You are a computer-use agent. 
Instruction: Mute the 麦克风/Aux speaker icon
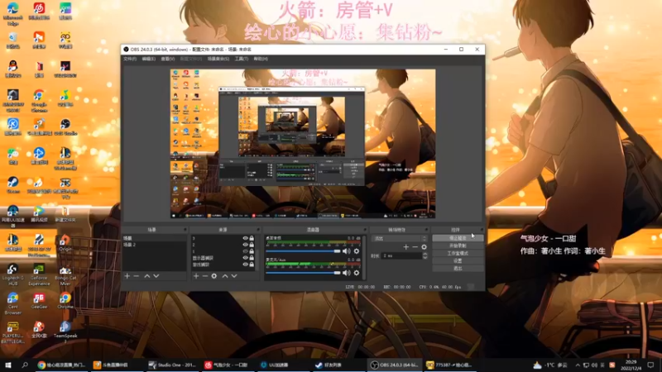347,273
